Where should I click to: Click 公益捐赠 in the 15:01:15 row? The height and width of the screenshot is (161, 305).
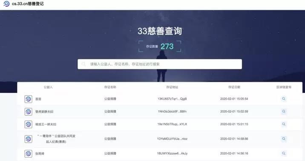(110, 124)
